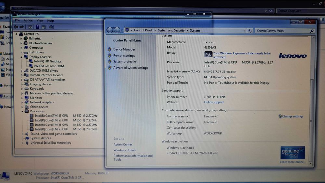Expand the Batteries node
325x183 pixels.
click(x=21, y=39)
